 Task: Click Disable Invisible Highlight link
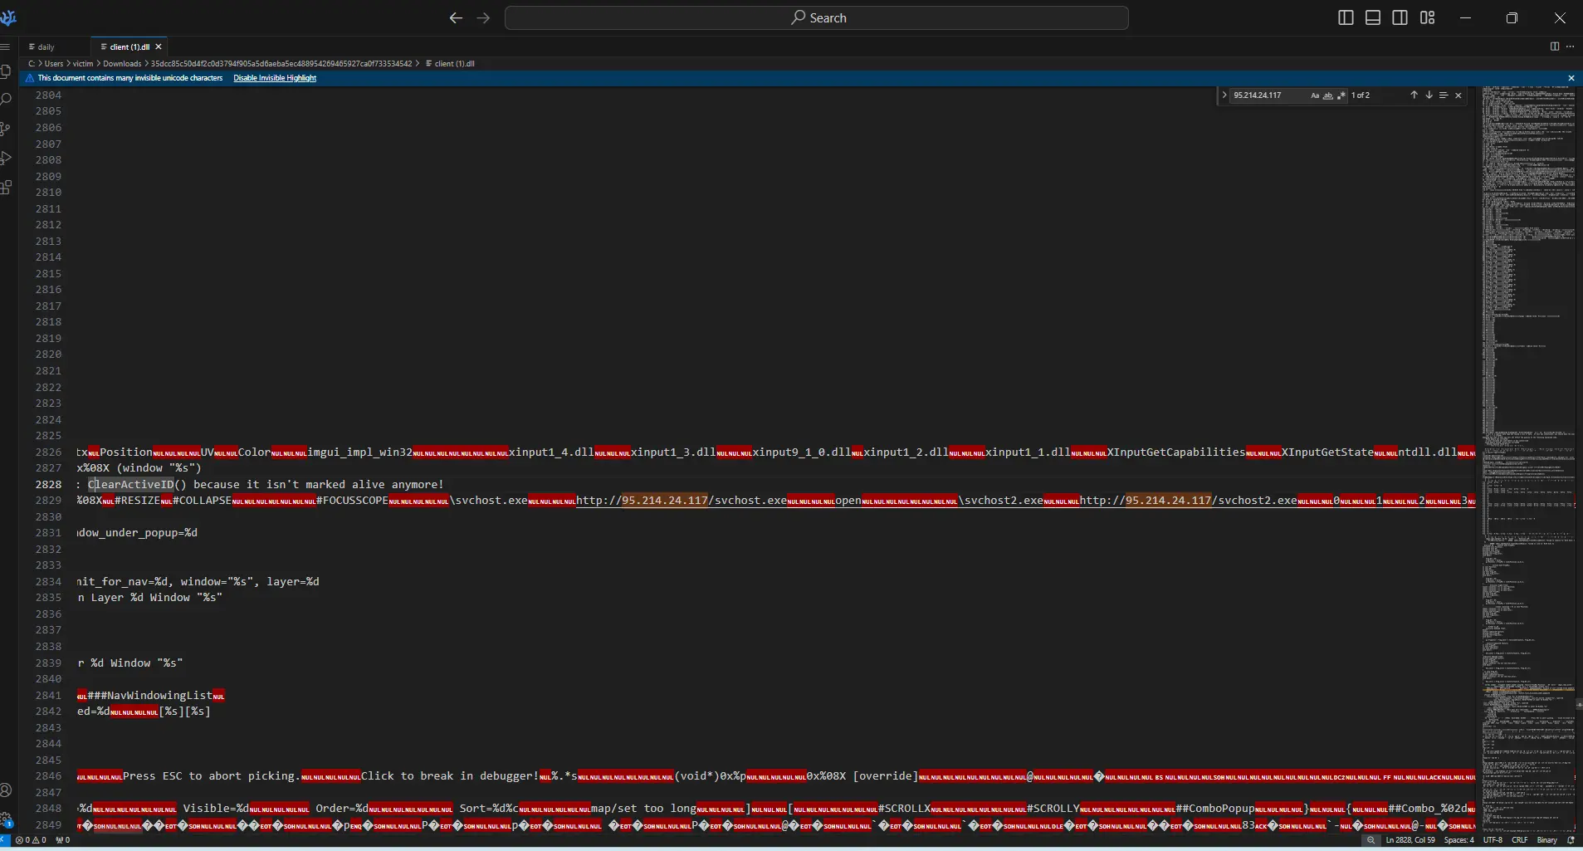point(275,78)
